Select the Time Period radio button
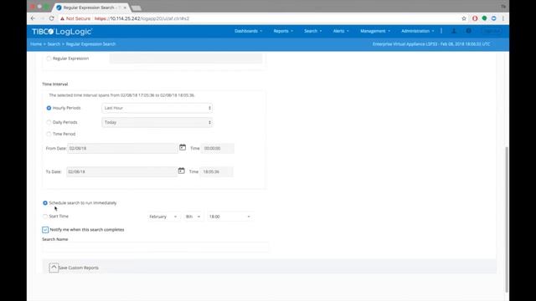This screenshot has width=536, height=301. [x=49, y=134]
